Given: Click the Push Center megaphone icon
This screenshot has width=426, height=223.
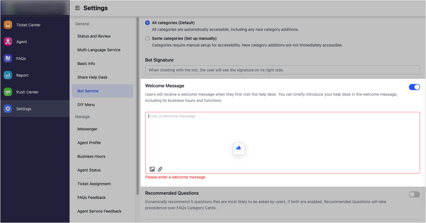Looking at the screenshot, I should pyautogui.click(x=8, y=92).
